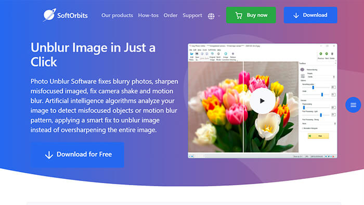Open the Our products menu
Screen dimensions: 364x205
(117, 15)
